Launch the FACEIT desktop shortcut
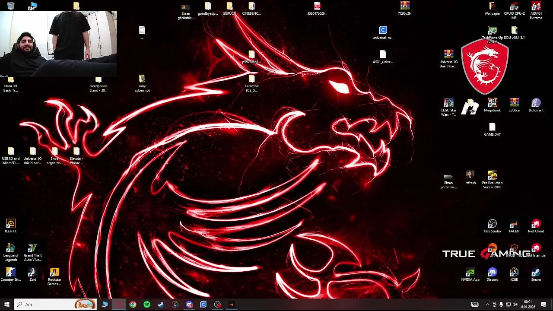The height and width of the screenshot is (311, 553). pos(514,226)
